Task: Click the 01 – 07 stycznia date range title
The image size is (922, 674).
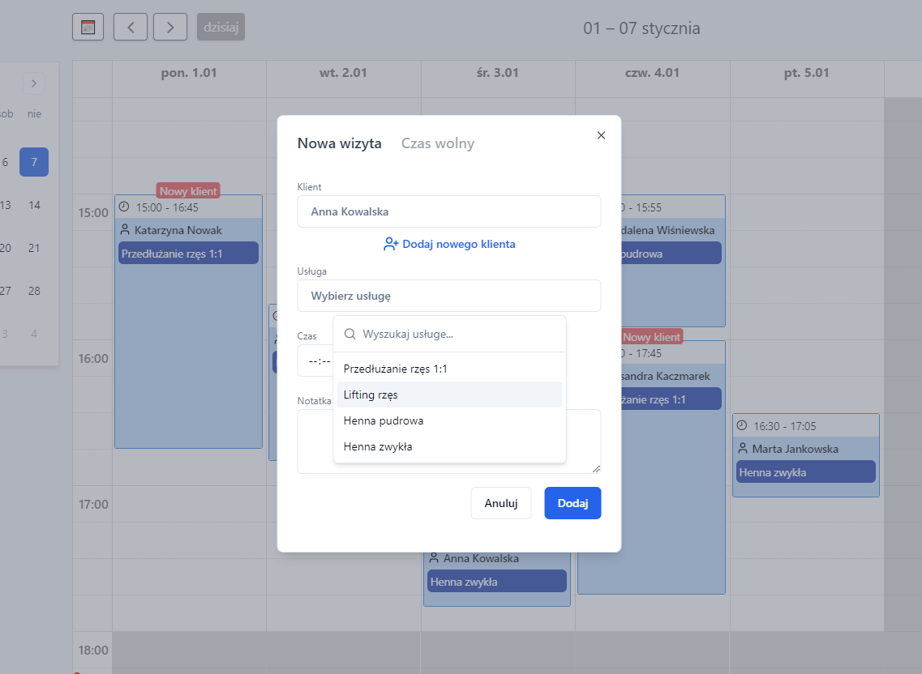Action: (641, 28)
